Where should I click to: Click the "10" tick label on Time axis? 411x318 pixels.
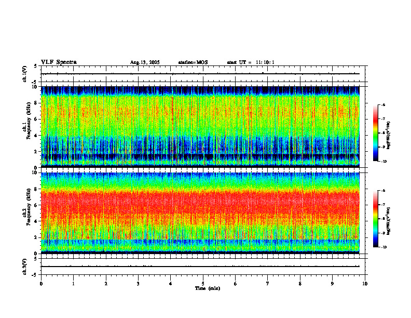coord(365,284)
